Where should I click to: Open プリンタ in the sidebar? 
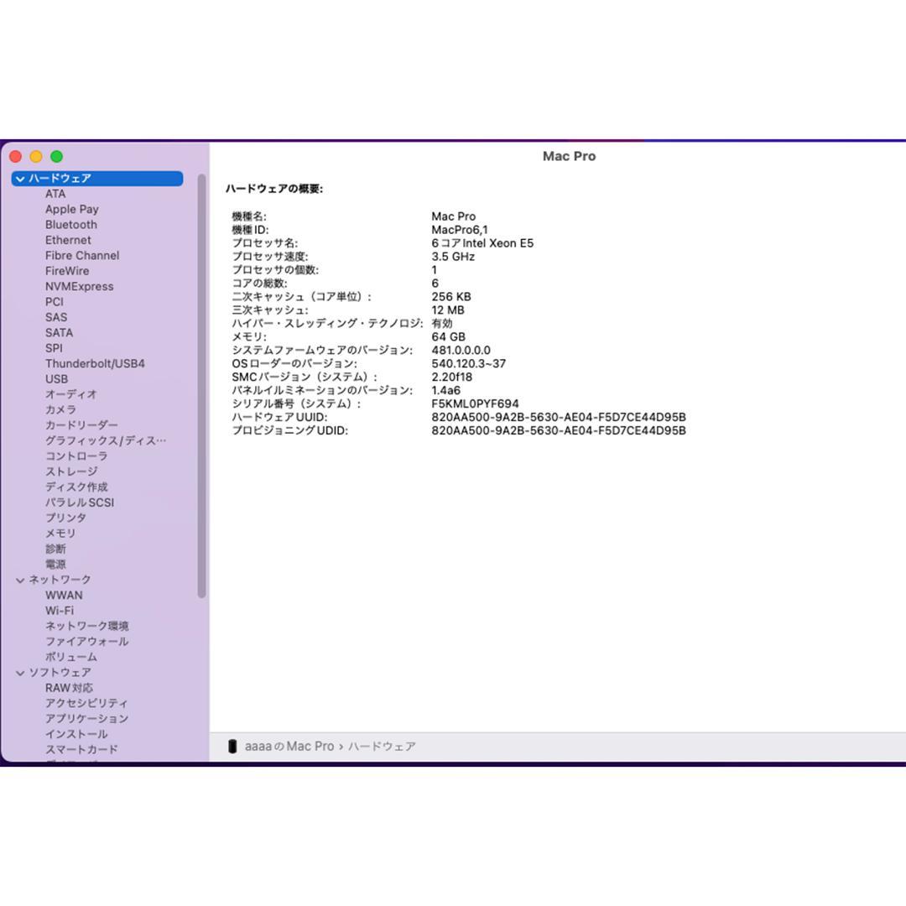pyautogui.click(x=66, y=518)
